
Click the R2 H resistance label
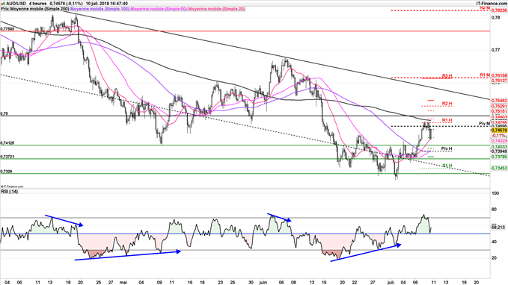pos(447,104)
